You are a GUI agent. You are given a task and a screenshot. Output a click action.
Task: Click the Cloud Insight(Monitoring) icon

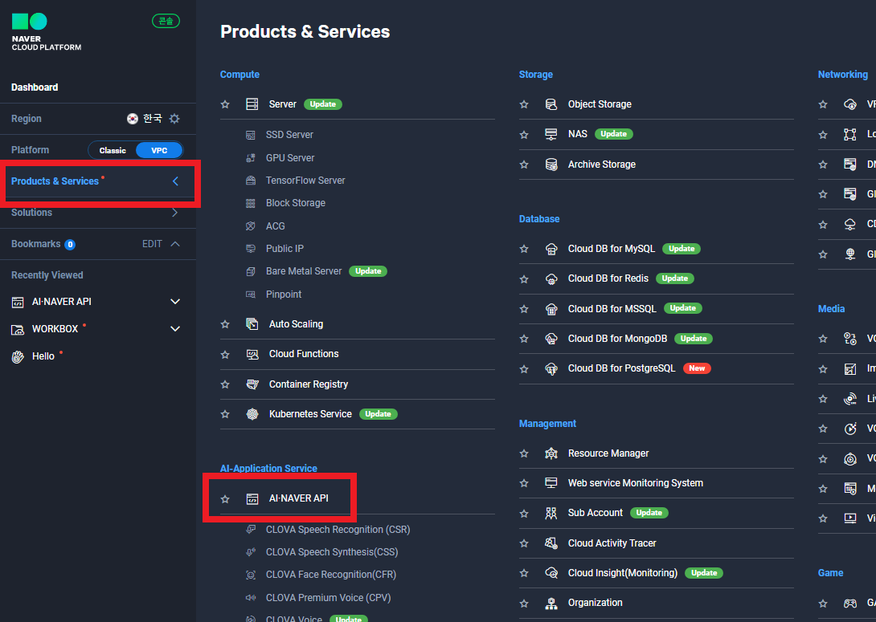pos(551,573)
